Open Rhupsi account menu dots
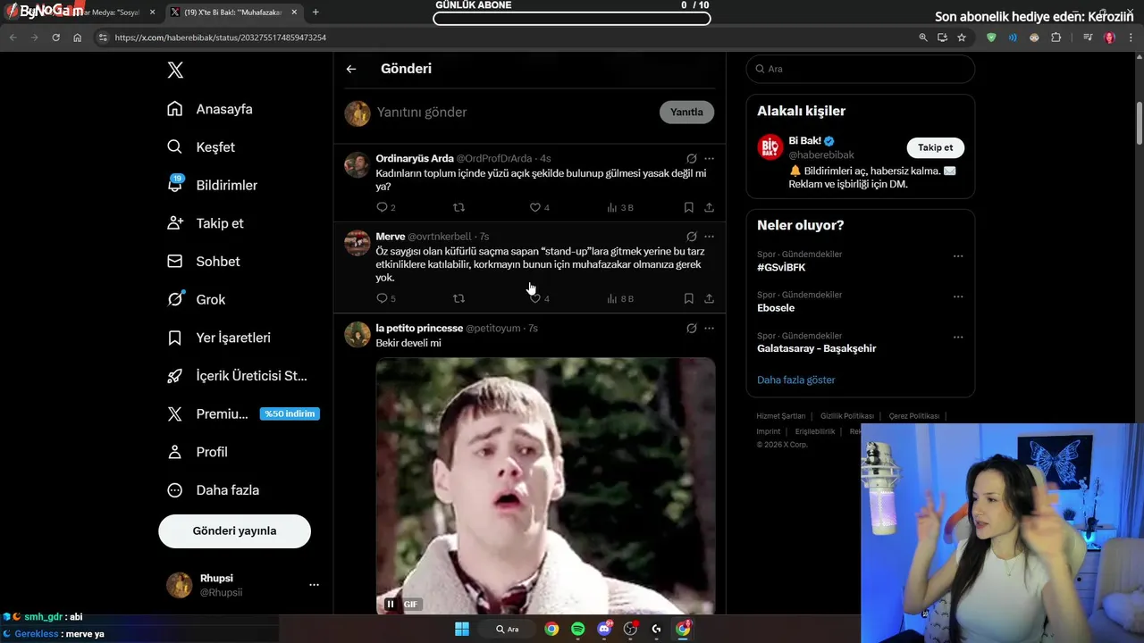Image resolution: width=1144 pixels, height=643 pixels. point(314,585)
